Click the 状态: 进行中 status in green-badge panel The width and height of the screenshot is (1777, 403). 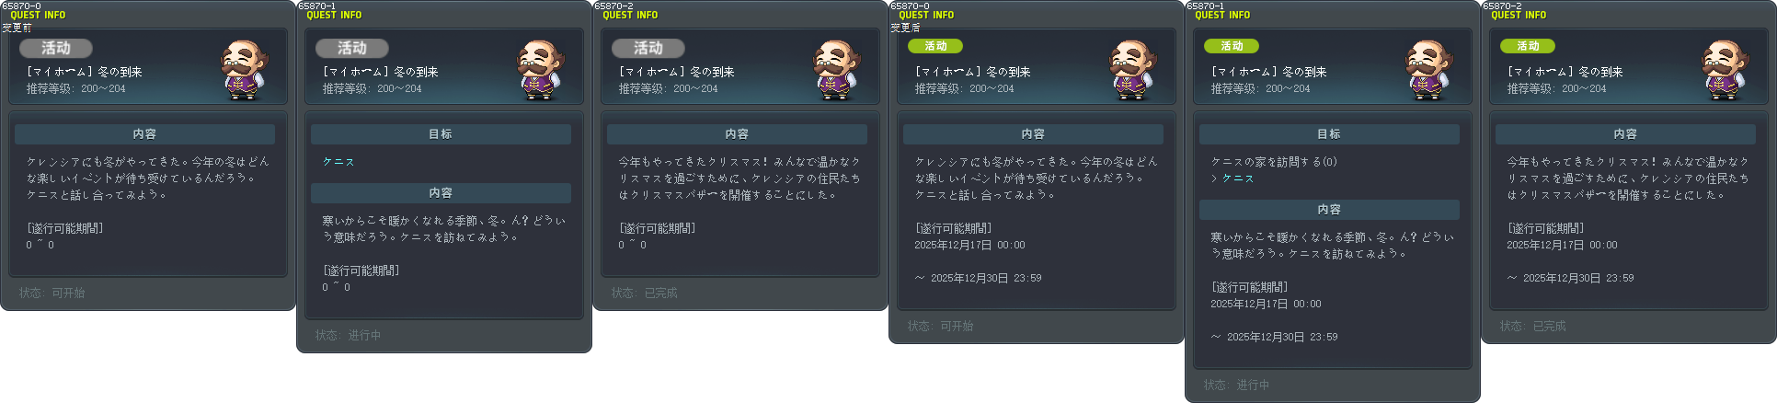click(x=1236, y=386)
